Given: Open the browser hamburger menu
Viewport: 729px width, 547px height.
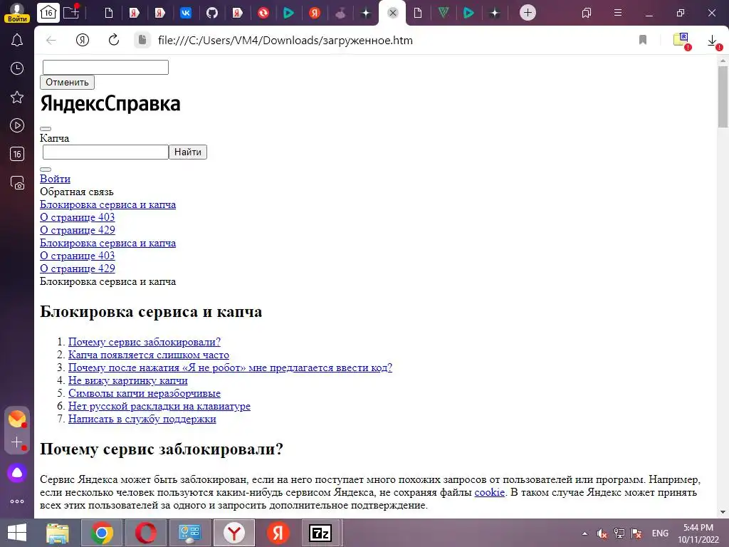Looking at the screenshot, I should pyautogui.click(x=618, y=13).
